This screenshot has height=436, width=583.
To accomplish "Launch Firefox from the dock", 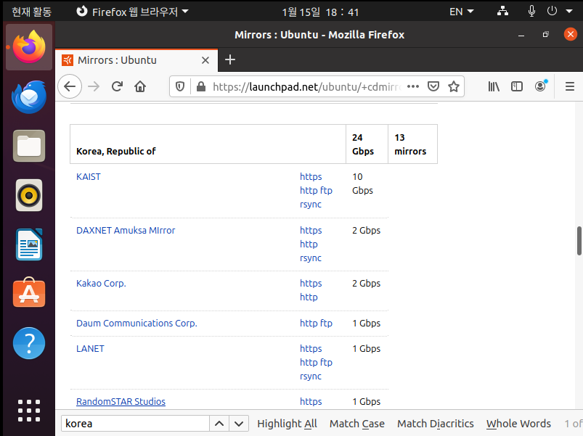I will tap(29, 47).
